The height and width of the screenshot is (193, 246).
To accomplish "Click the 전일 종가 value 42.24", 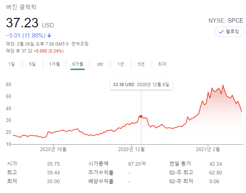I will click(x=215, y=164).
